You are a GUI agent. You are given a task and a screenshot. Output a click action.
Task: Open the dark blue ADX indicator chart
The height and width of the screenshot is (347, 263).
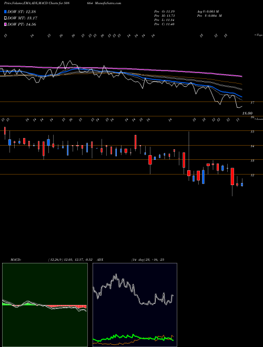(135, 305)
